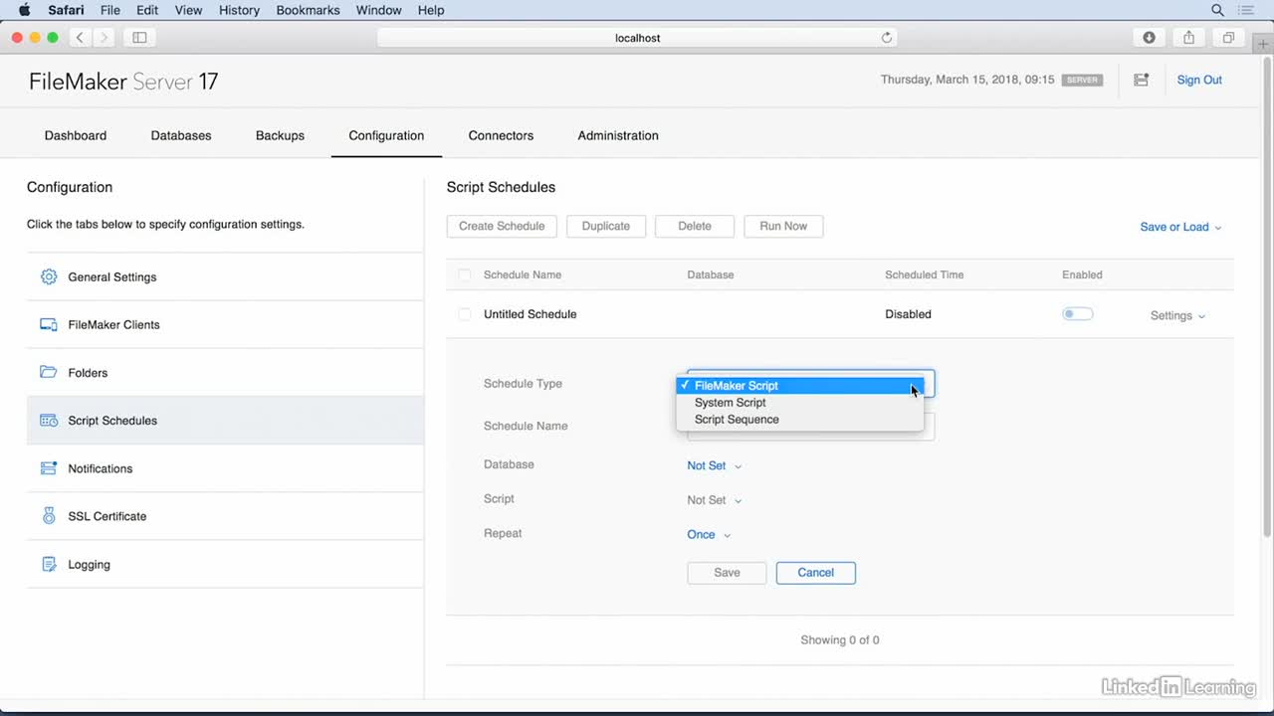1274x716 pixels.
Task: Cancel the schedule editing form
Action: pos(815,573)
